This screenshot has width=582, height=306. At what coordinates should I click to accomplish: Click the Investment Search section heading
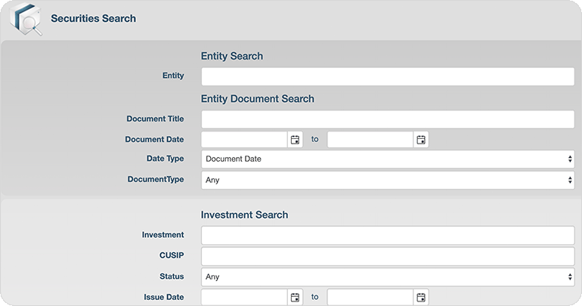(244, 215)
